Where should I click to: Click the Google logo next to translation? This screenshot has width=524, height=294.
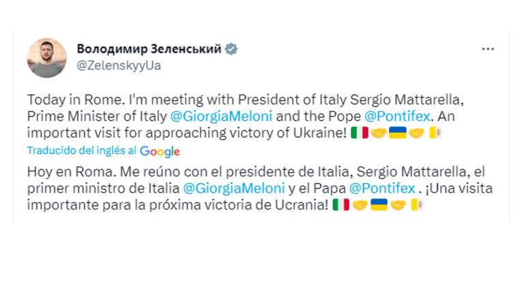point(160,151)
